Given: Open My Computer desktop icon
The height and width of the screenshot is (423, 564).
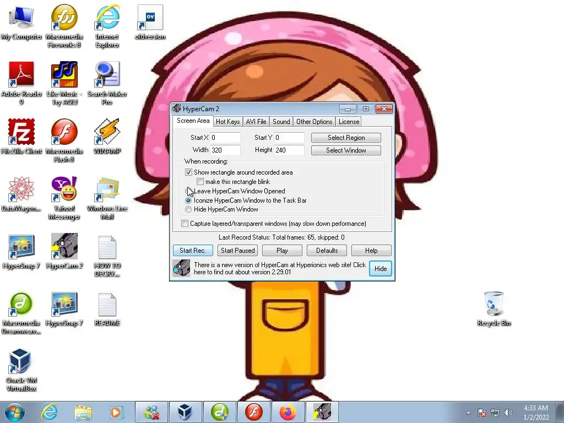Looking at the screenshot, I should pyautogui.click(x=21, y=23).
